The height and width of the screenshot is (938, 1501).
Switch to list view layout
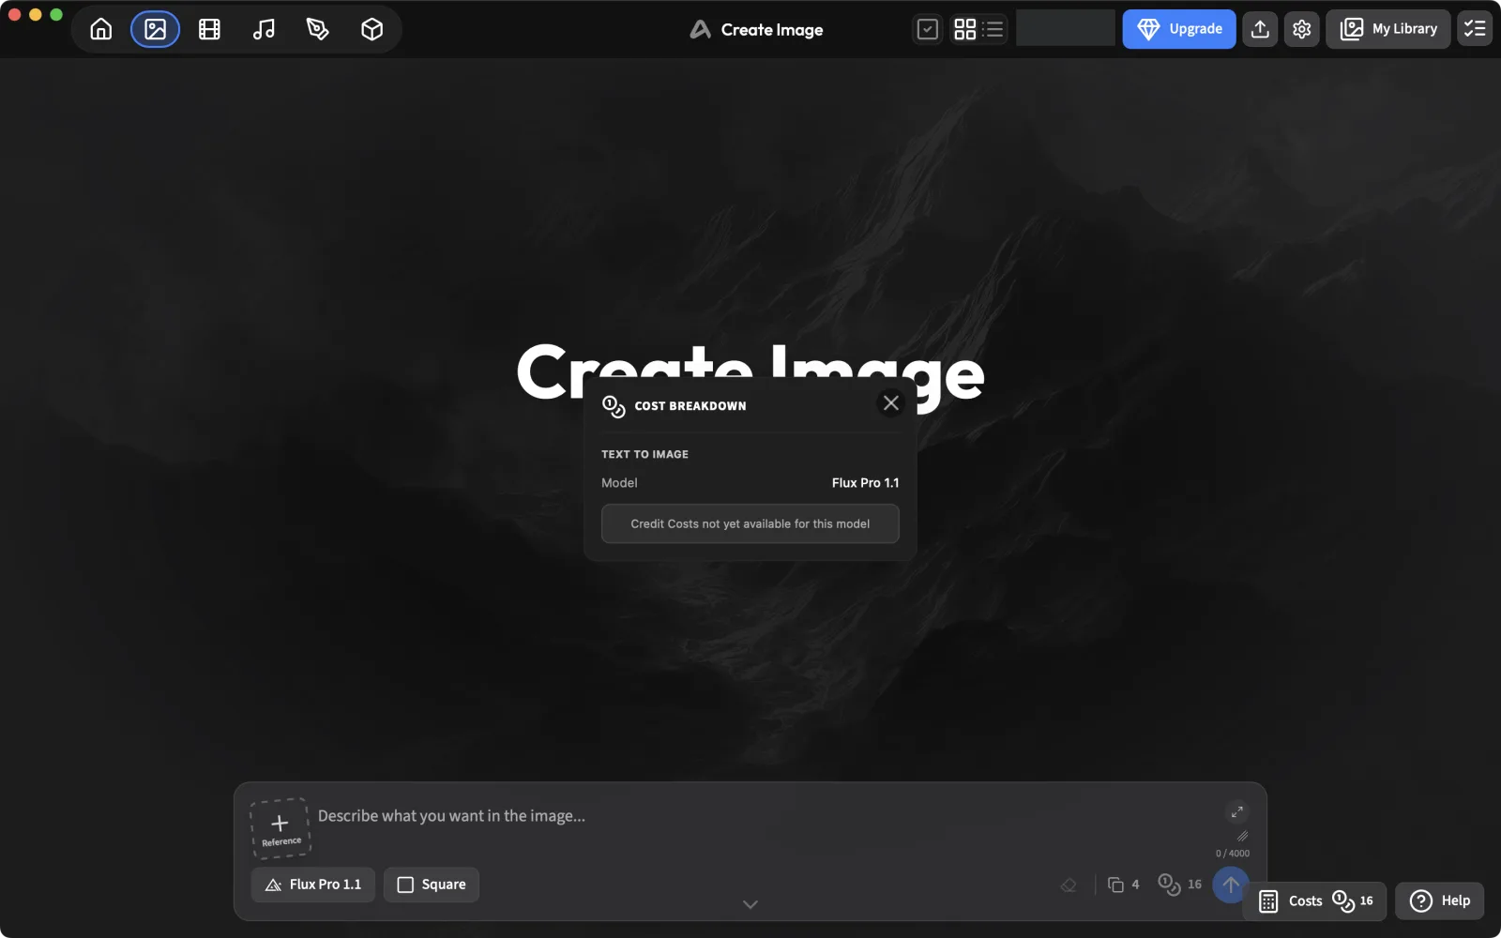click(993, 29)
